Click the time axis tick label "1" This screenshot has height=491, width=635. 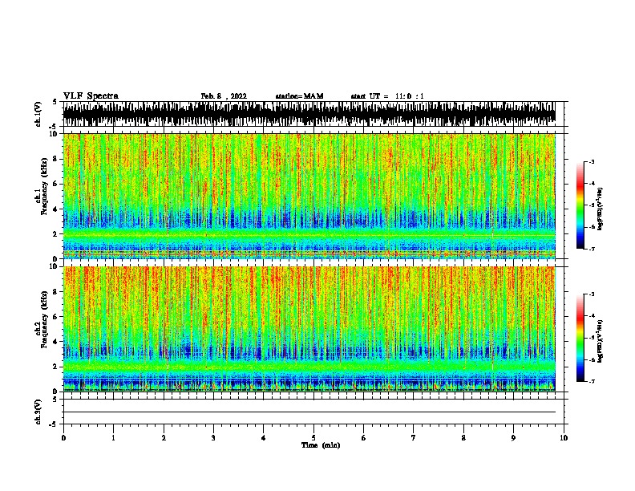coord(113,438)
